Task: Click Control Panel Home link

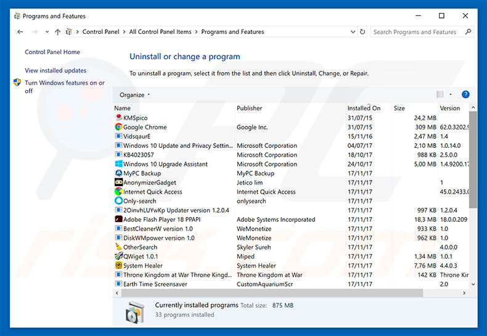Action: tap(52, 52)
